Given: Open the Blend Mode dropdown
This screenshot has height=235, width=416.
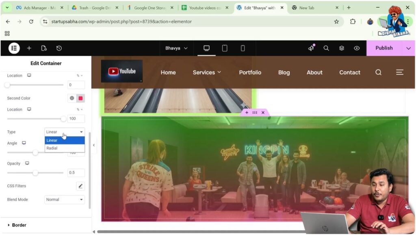Looking at the screenshot, I should tap(64, 200).
